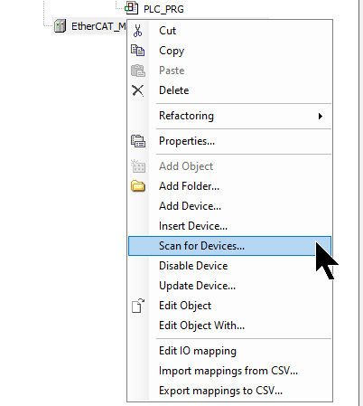Open Edit IO mapping
The height and width of the screenshot is (406, 363).
click(x=230, y=351)
